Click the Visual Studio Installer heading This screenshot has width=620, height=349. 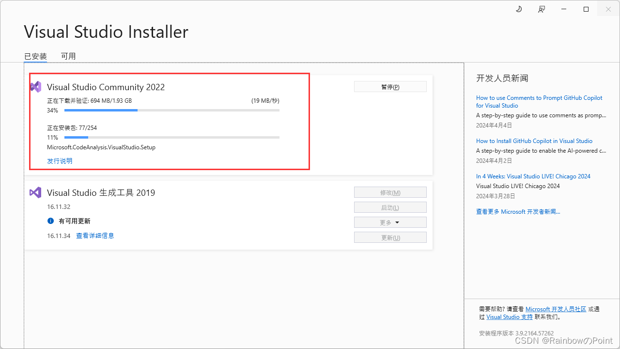106,32
